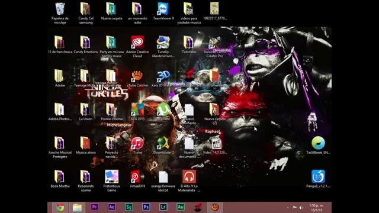Open Action Center flag in tray

[294, 208]
